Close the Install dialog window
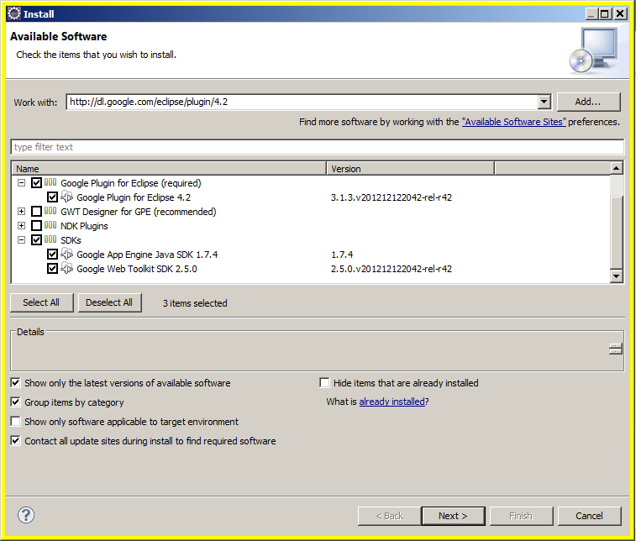The height and width of the screenshot is (541, 636). click(620, 14)
